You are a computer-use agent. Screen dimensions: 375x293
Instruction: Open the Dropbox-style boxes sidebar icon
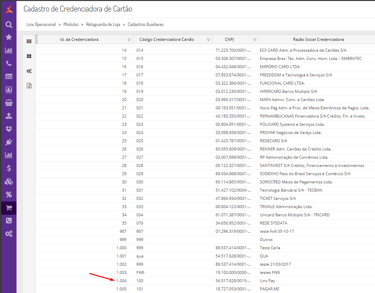coord(9,129)
